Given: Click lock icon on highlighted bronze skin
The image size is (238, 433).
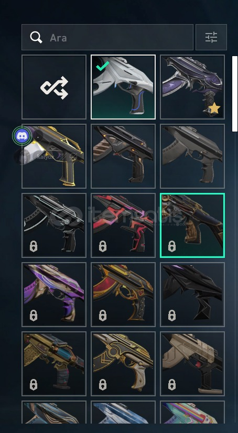Looking at the screenshot, I should pyautogui.click(x=172, y=246).
